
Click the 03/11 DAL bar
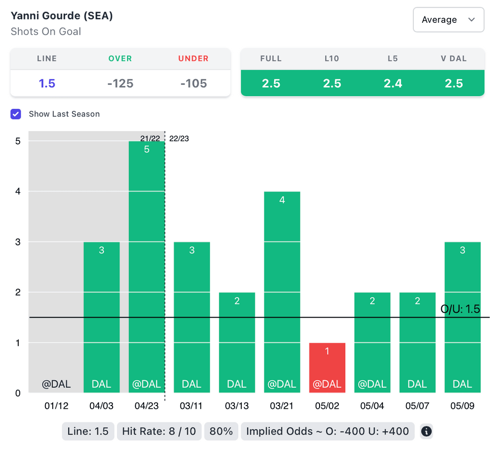pyautogui.click(x=191, y=317)
